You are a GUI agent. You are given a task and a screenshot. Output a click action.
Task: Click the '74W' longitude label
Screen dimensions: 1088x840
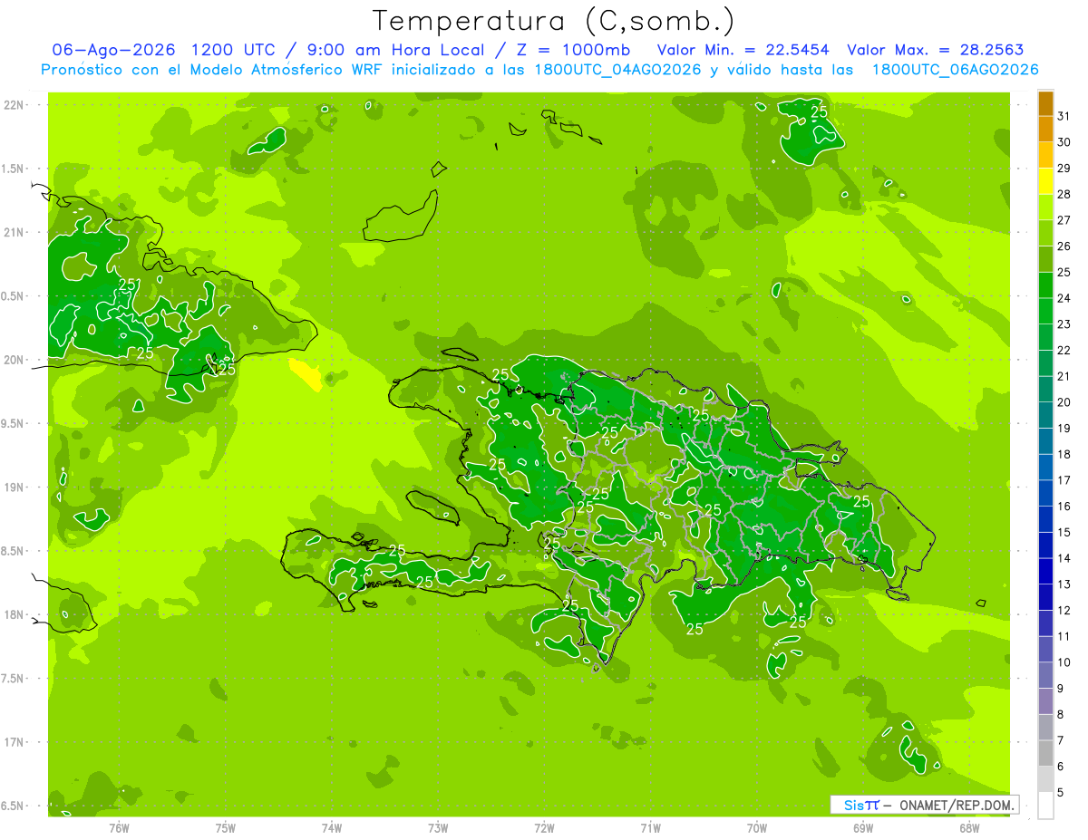[332, 828]
